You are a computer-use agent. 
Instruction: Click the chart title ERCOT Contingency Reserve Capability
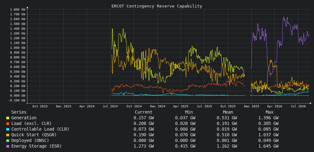pos(157,6)
